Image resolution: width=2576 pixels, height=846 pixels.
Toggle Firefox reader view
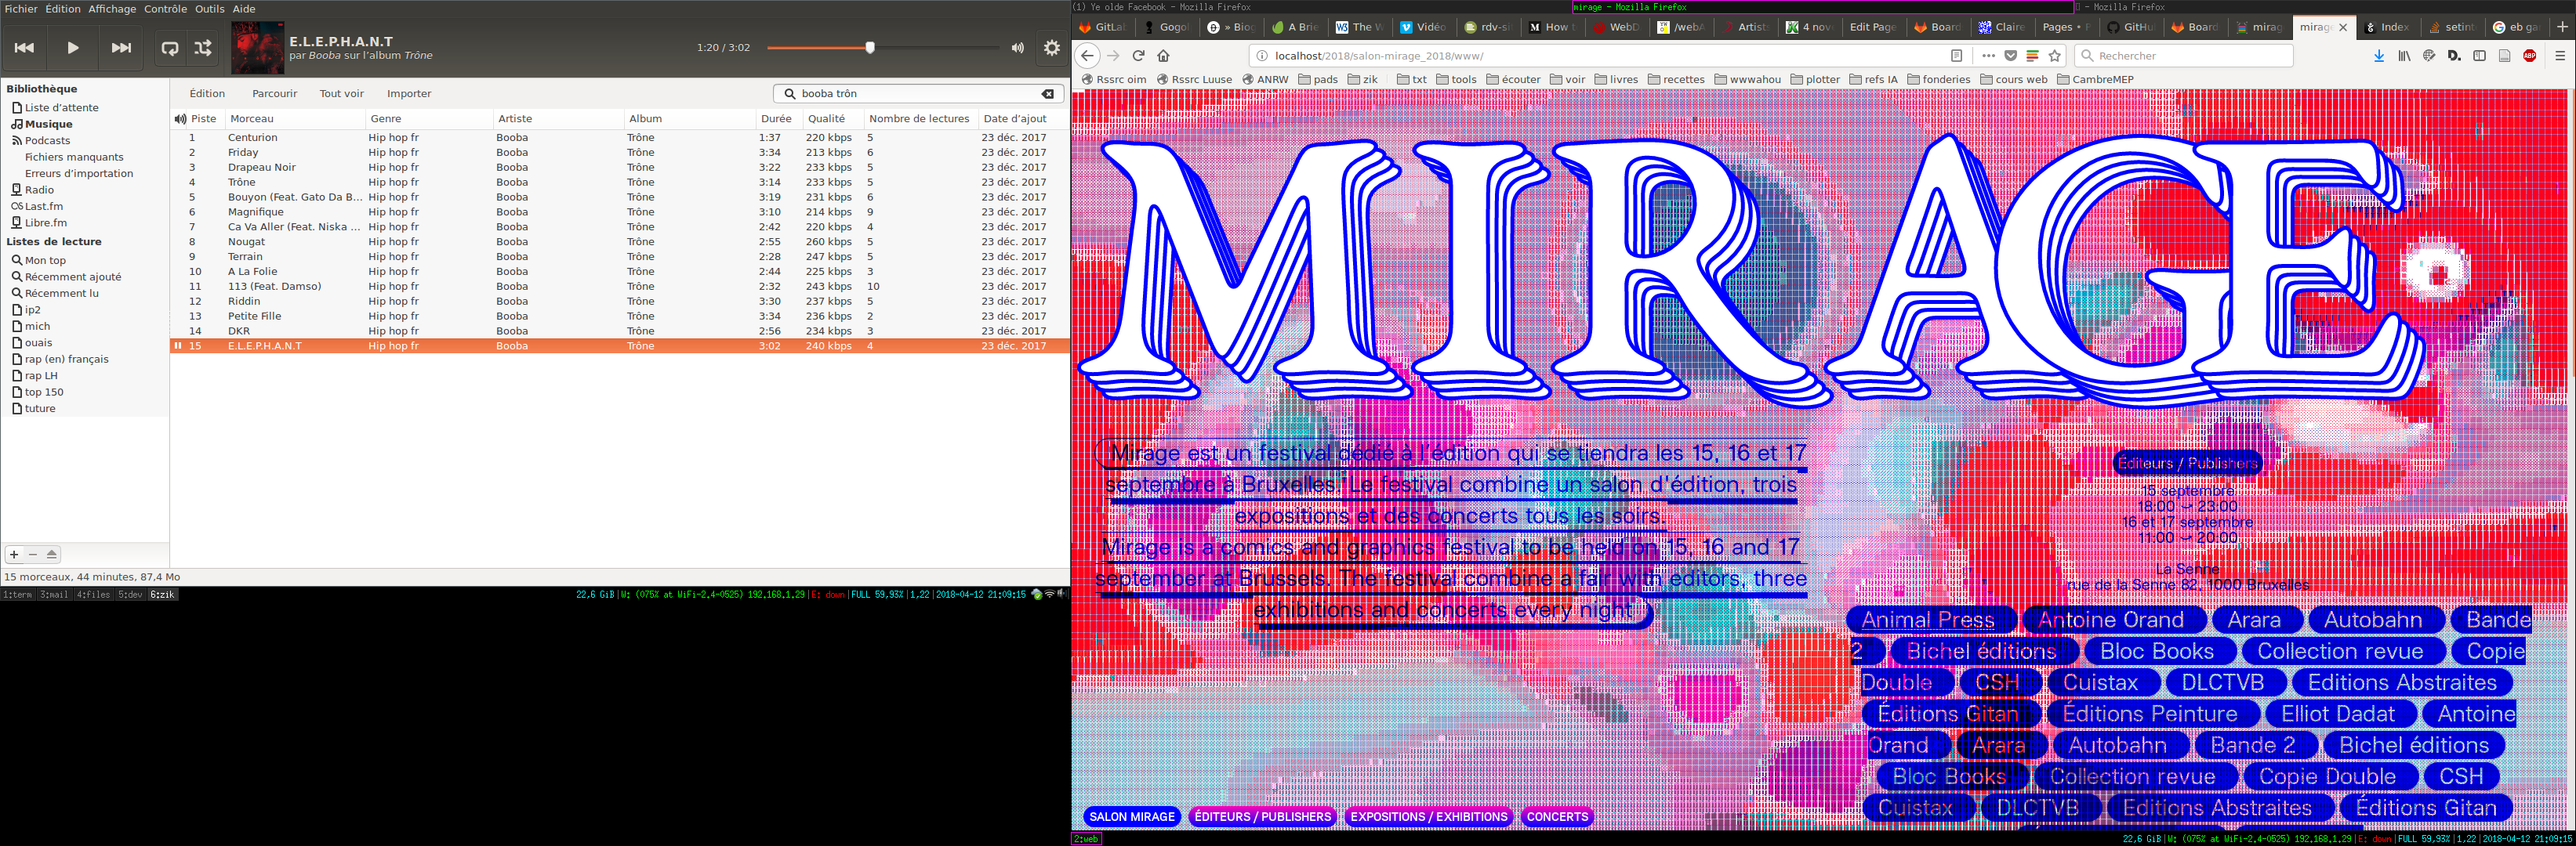click(x=1956, y=56)
